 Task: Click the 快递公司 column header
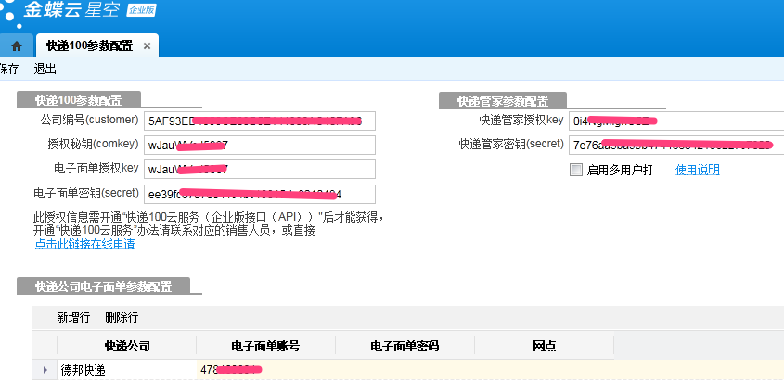click(x=127, y=346)
